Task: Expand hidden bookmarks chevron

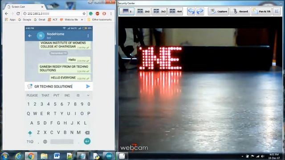Action: coord(82,20)
